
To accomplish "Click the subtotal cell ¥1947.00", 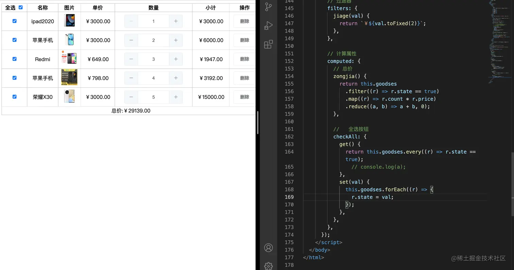I will pyautogui.click(x=211, y=59).
